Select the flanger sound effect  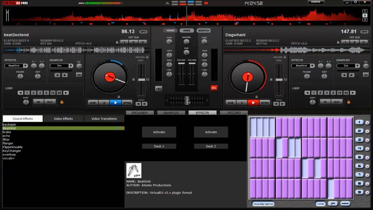pyautogui.click(x=8, y=143)
